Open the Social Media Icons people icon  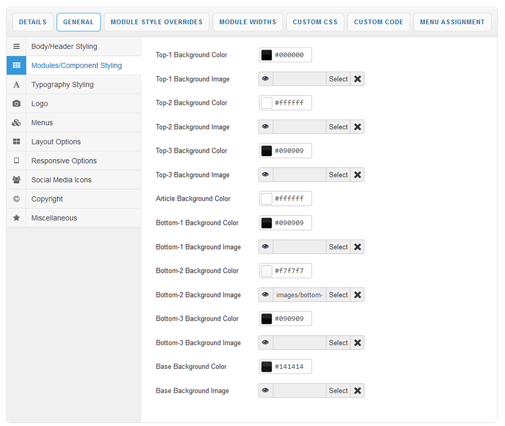(x=16, y=180)
